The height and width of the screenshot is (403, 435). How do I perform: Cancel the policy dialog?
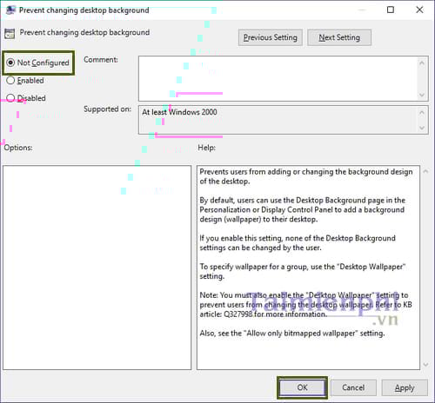(353, 387)
